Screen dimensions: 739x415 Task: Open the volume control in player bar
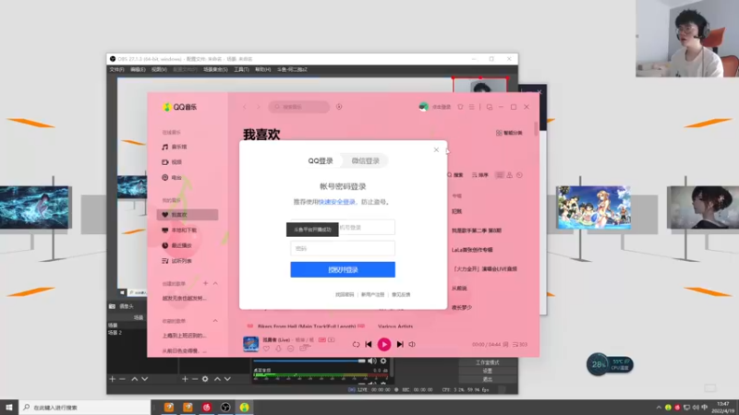pos(412,344)
